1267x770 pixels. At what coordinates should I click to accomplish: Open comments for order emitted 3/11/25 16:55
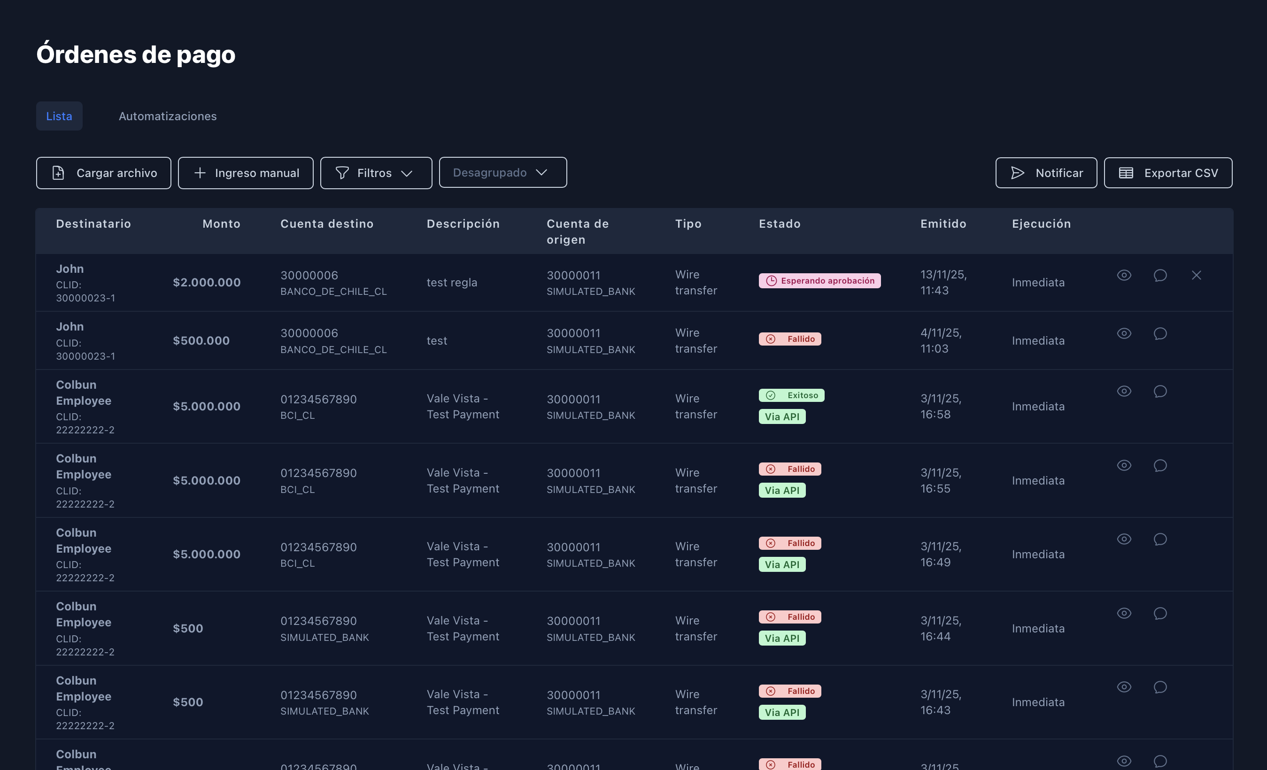(1160, 465)
